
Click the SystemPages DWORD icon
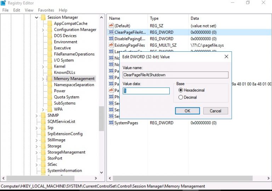(x=111, y=123)
